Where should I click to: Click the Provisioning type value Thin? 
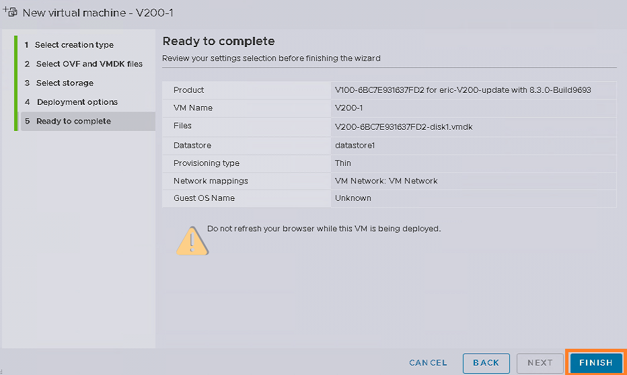pyautogui.click(x=342, y=163)
